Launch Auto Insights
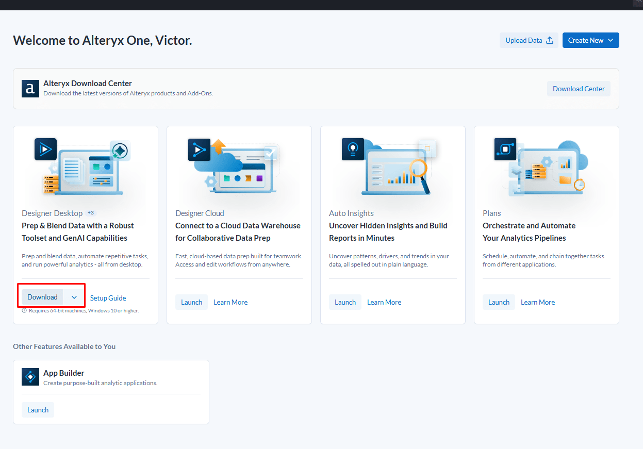Screen dimensions: 643x449 [x=345, y=302]
